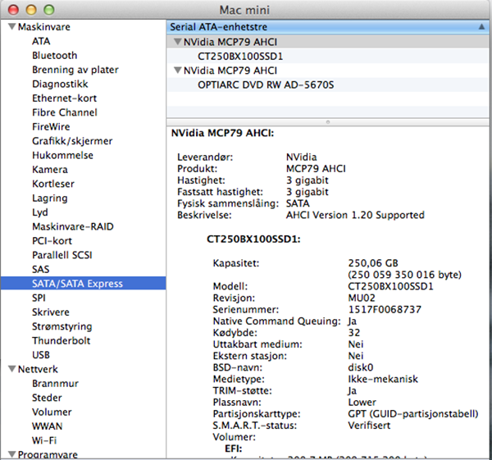Click S.M.A.R.T. status value Verifisert

[369, 426]
